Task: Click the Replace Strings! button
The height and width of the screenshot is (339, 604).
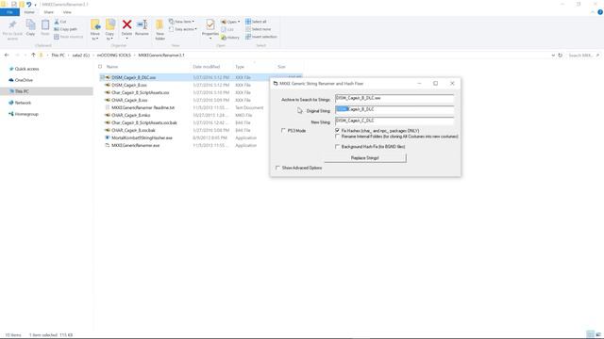Action: pyautogui.click(x=365, y=158)
